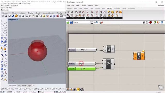Screen dimensions: 165x93
Task: Select Solid Intersection icon in Shape panel
Action: point(109,16)
